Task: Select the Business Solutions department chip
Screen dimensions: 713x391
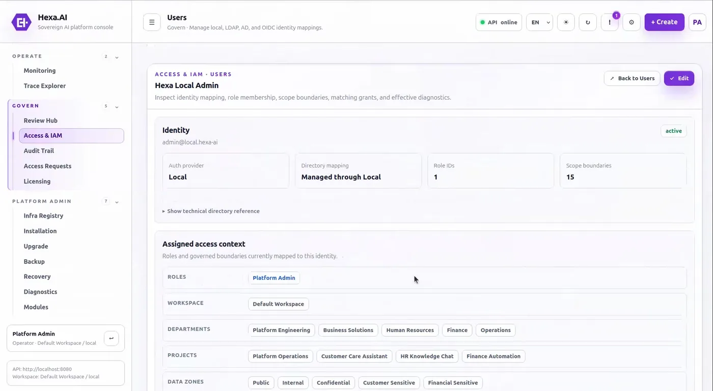Action: point(348,330)
